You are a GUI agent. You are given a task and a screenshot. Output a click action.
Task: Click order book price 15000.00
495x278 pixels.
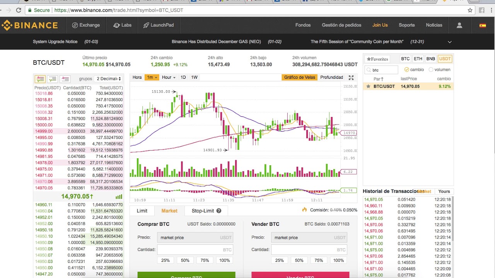click(x=44, y=125)
